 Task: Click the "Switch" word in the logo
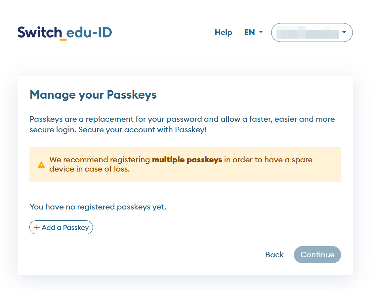pos(40,32)
